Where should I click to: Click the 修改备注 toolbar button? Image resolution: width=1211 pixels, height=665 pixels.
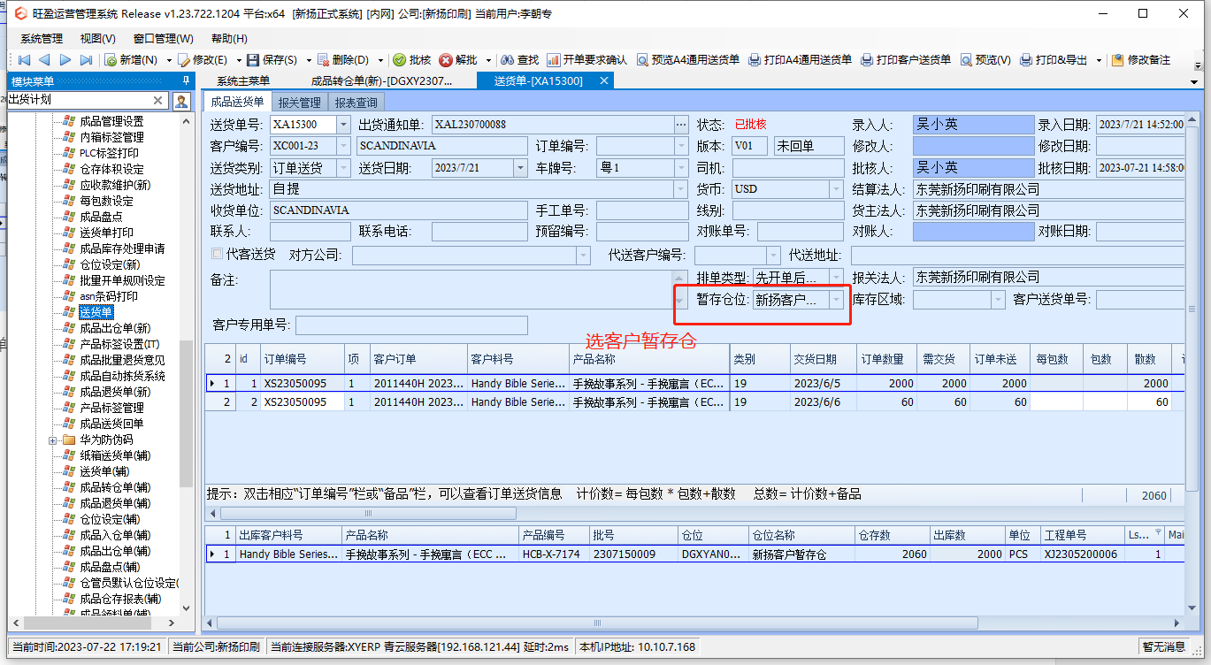click(x=1141, y=60)
